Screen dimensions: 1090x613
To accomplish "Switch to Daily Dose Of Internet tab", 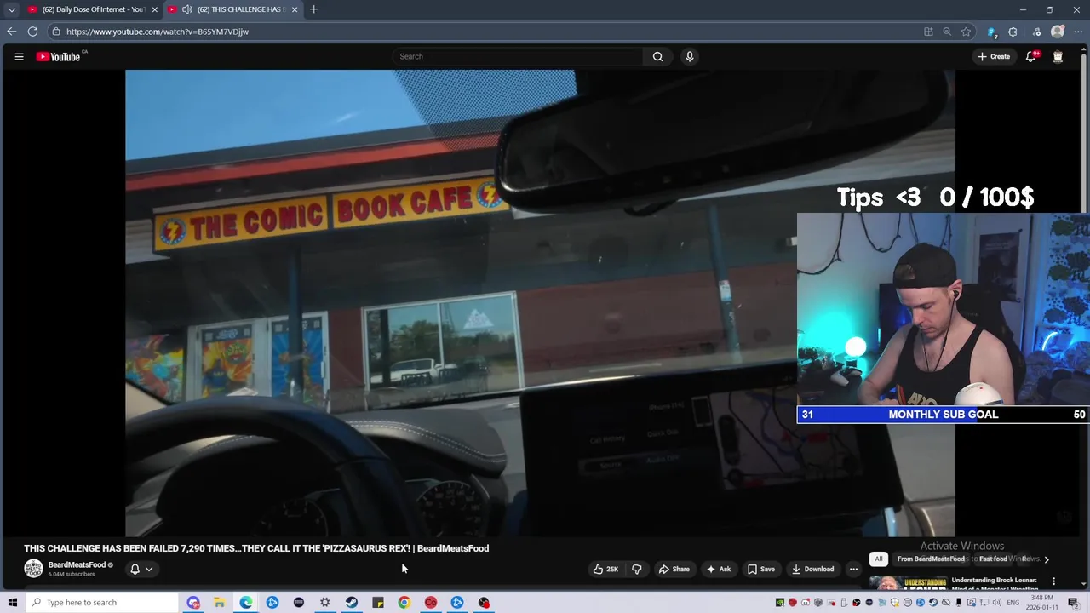I will coord(94,9).
